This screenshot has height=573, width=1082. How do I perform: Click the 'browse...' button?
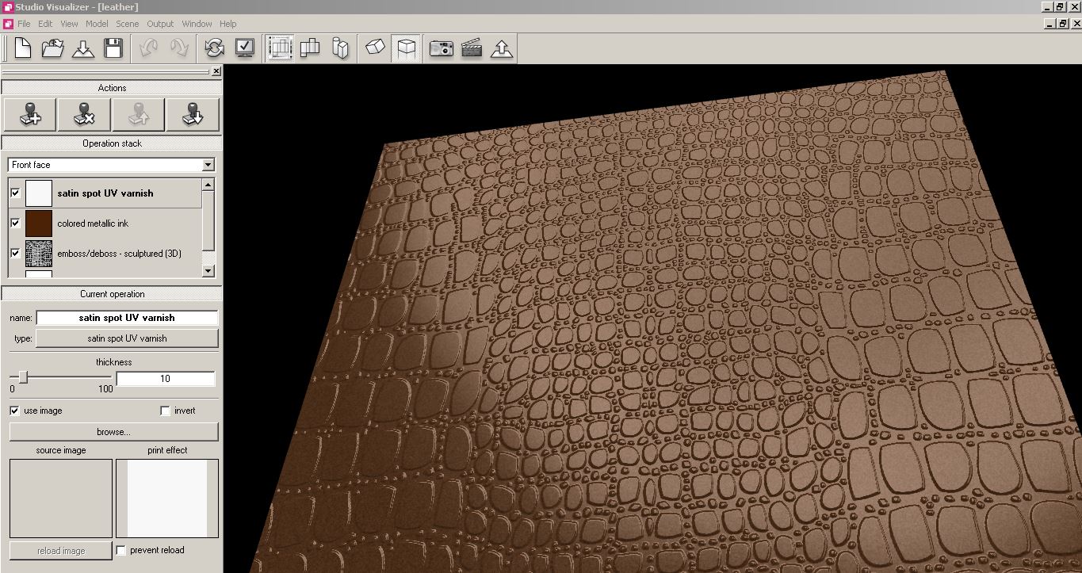[113, 432]
